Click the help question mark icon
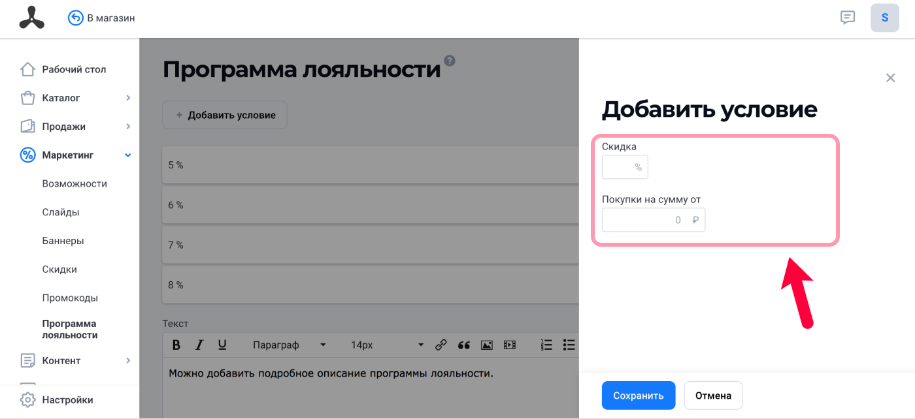This screenshot has width=915, height=419. [449, 61]
